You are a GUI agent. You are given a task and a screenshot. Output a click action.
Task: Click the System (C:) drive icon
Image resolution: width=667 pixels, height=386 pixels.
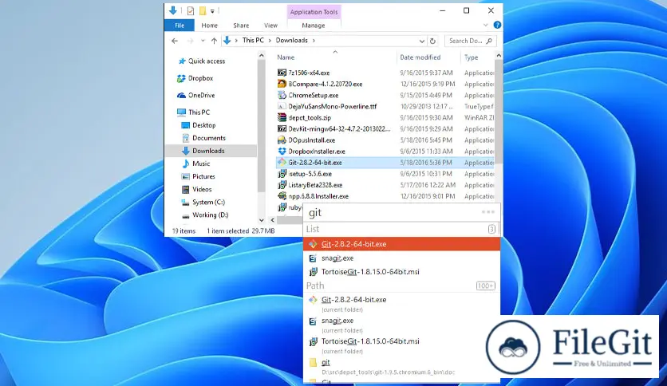185,203
